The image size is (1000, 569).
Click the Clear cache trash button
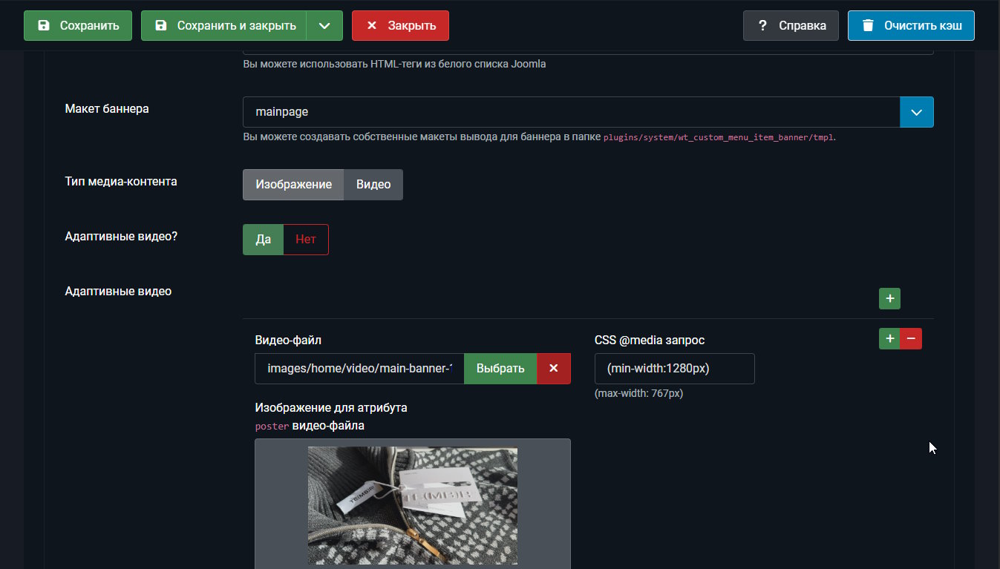(x=911, y=26)
